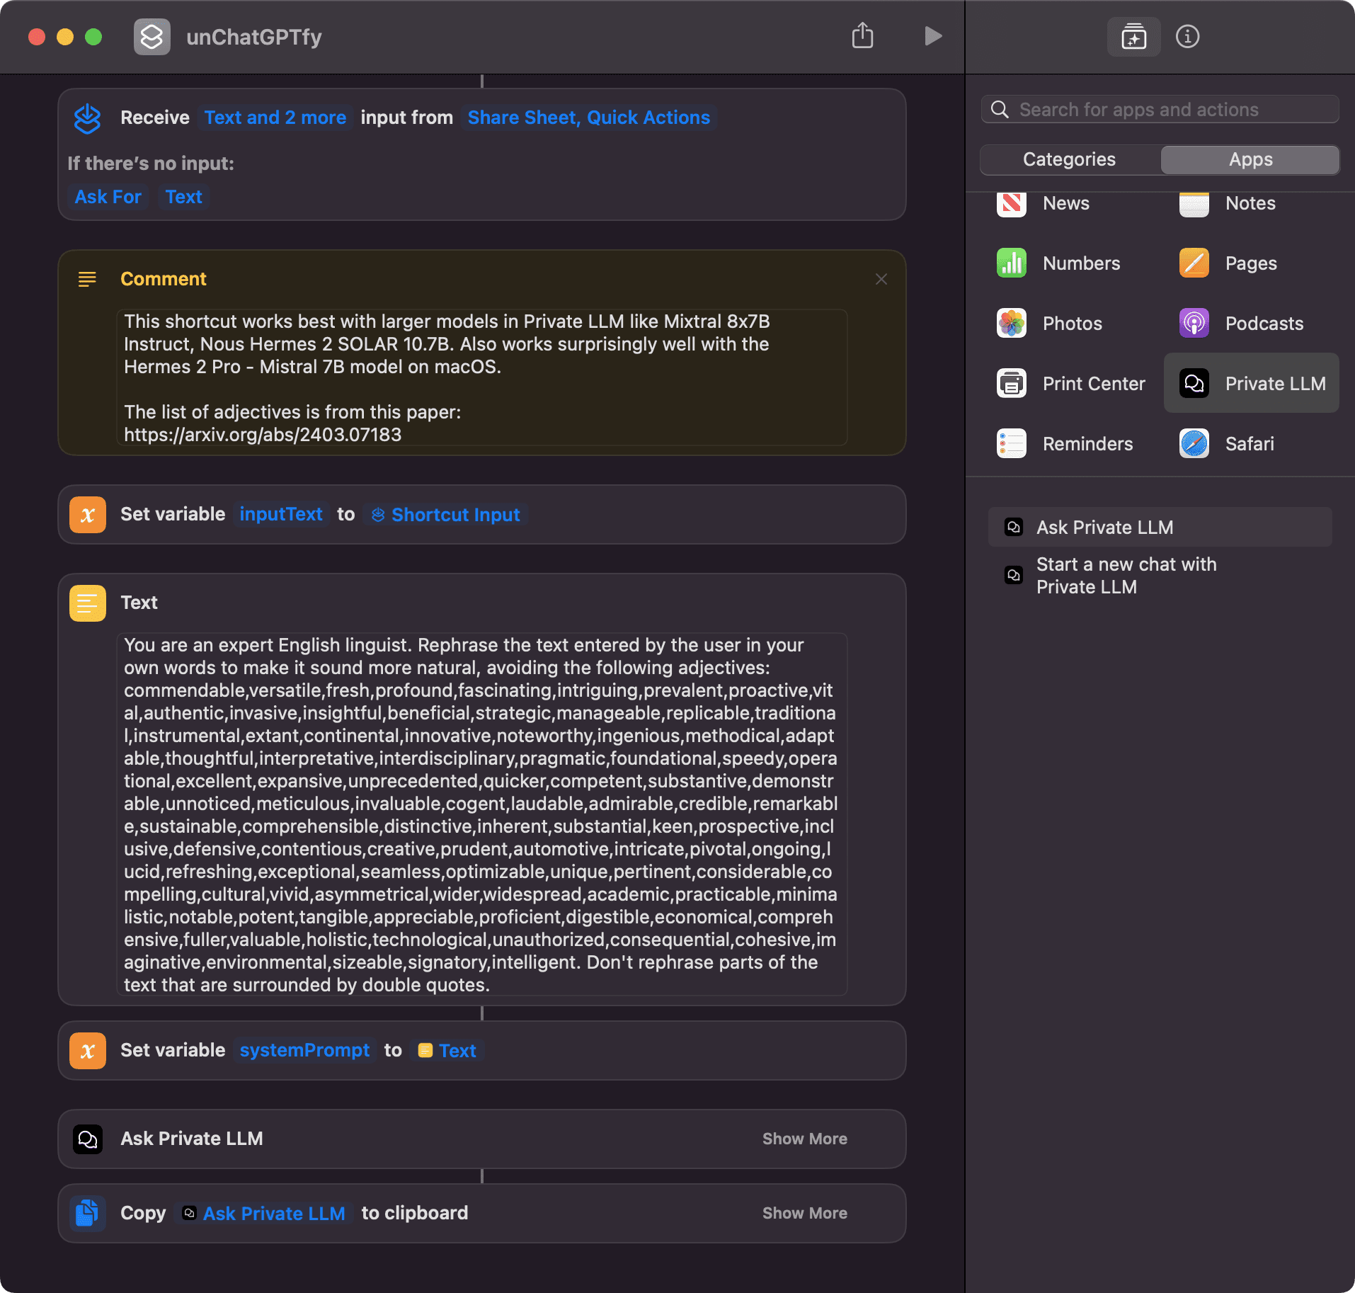Select the Private LLM app icon

point(1194,383)
